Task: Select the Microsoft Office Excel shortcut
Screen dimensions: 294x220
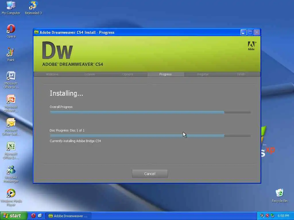Action: click(x=11, y=151)
